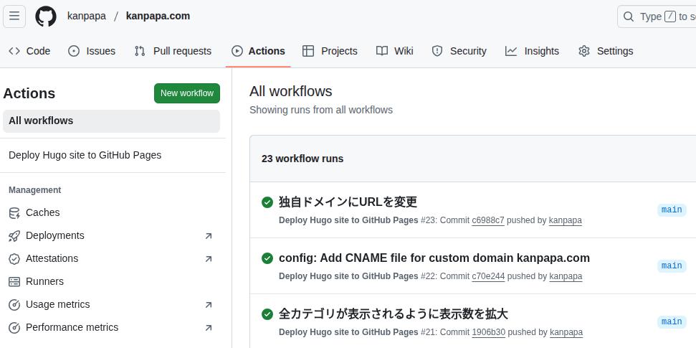Screen dimensions: 696x348
Task: Click the search magnifier icon
Action: pyautogui.click(x=629, y=17)
